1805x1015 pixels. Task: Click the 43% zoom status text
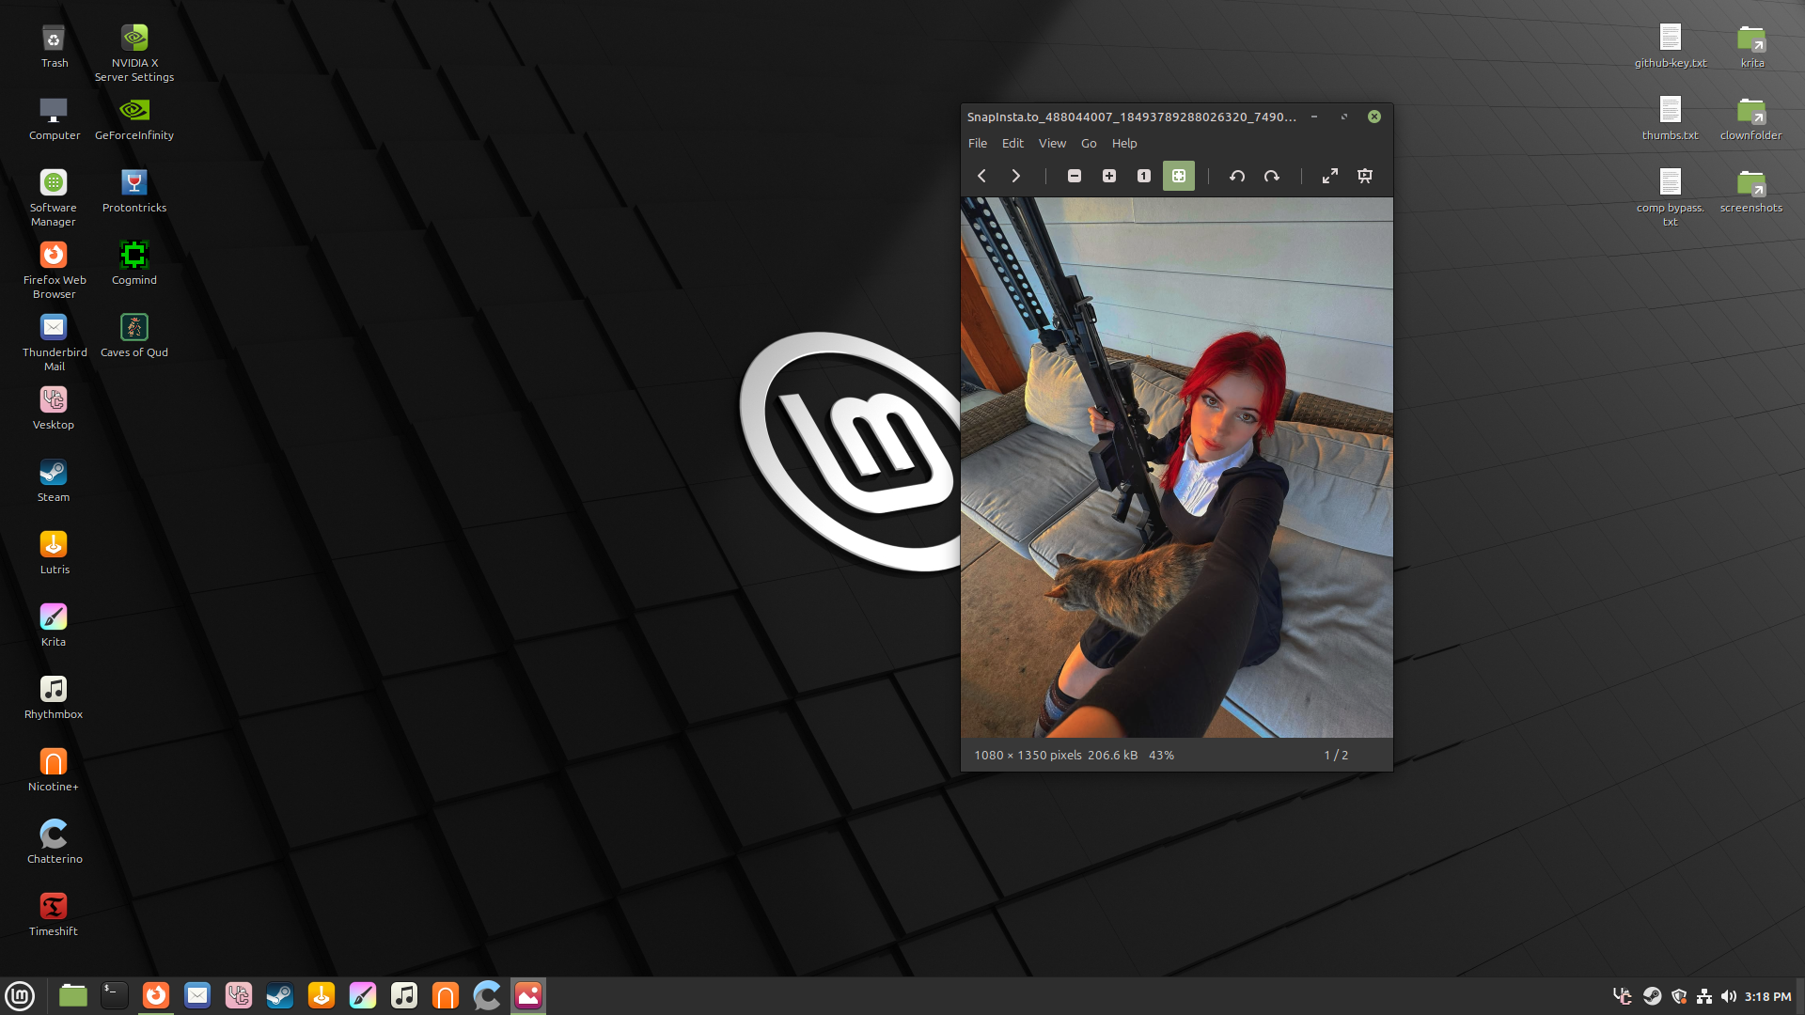pyautogui.click(x=1161, y=755)
